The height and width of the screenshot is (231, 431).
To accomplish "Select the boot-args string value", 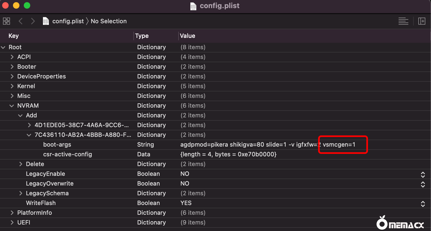I will (267, 145).
